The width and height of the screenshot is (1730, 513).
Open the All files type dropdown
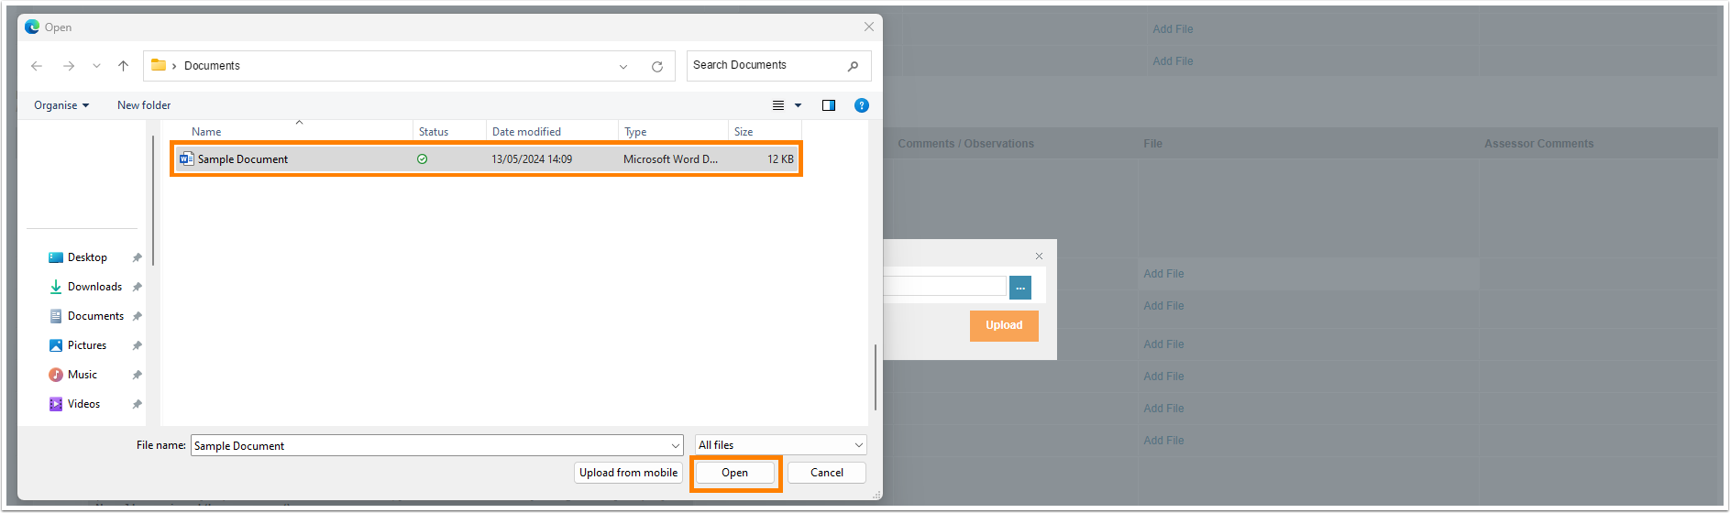pos(780,445)
